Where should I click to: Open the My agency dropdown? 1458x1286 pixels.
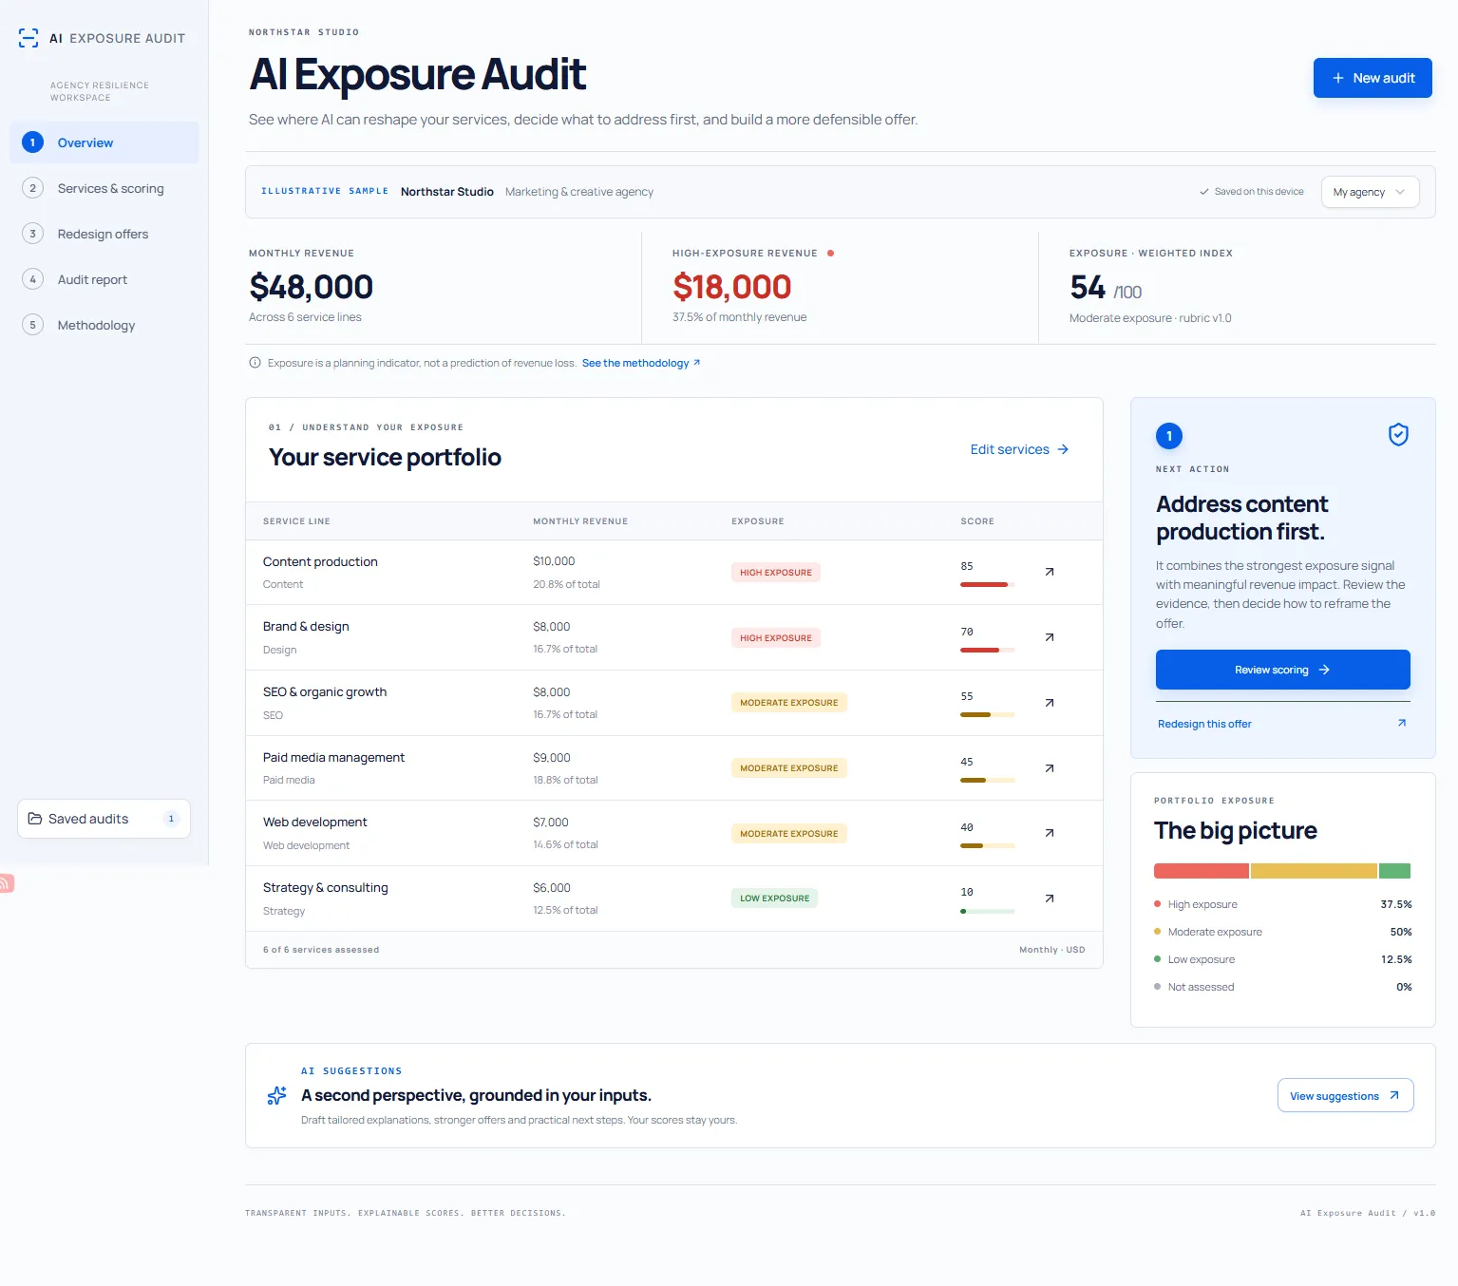(1370, 192)
